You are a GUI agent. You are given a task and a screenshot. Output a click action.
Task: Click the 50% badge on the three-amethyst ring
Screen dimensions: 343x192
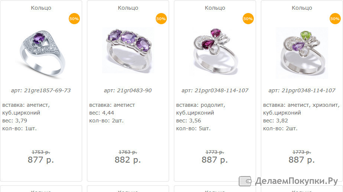161,19
